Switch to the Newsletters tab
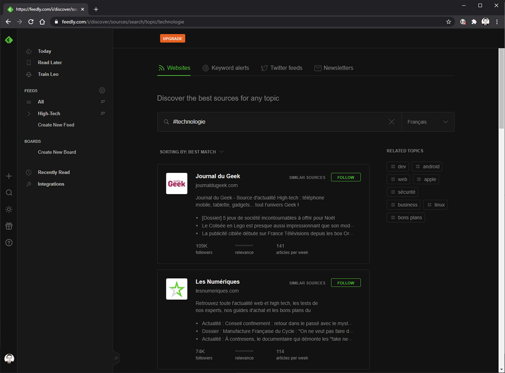The height and width of the screenshot is (373, 505). (x=334, y=68)
